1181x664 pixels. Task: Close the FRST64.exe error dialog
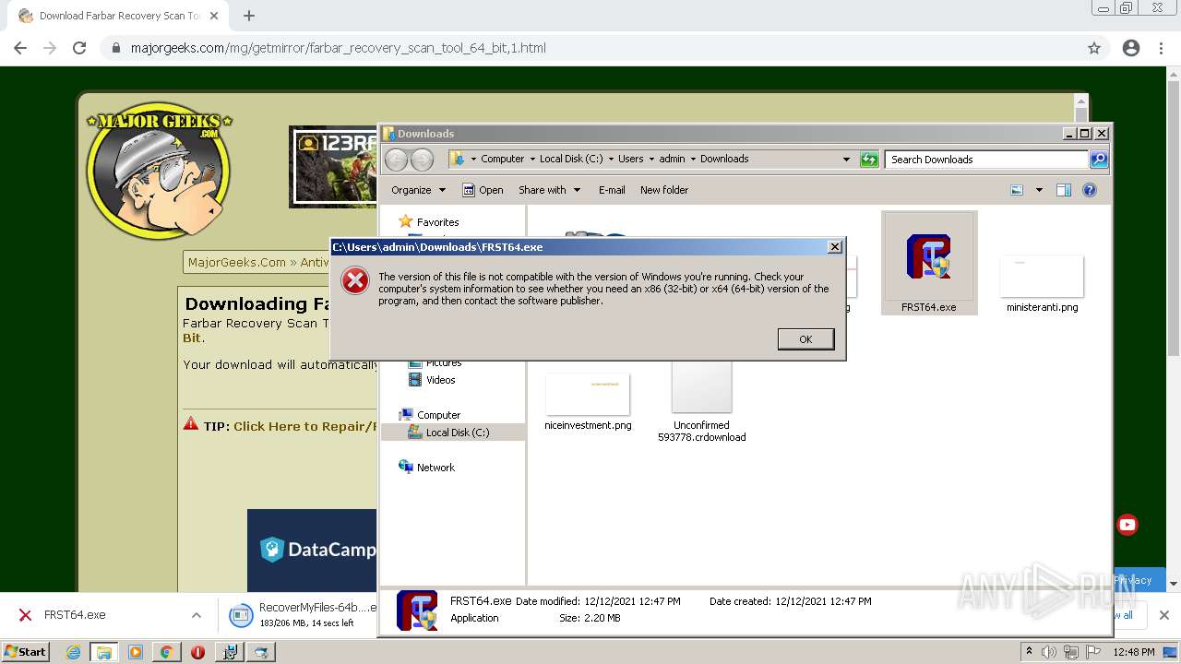[x=834, y=246]
